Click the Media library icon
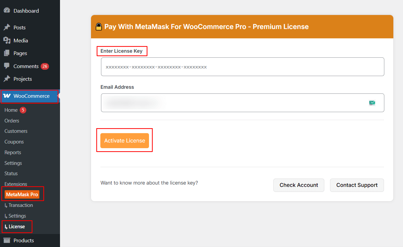The height and width of the screenshot is (247, 403). 7,40
